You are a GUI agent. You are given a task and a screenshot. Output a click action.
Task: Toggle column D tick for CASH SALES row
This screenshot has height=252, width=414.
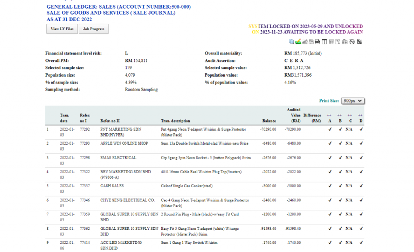pyautogui.click(x=361, y=186)
